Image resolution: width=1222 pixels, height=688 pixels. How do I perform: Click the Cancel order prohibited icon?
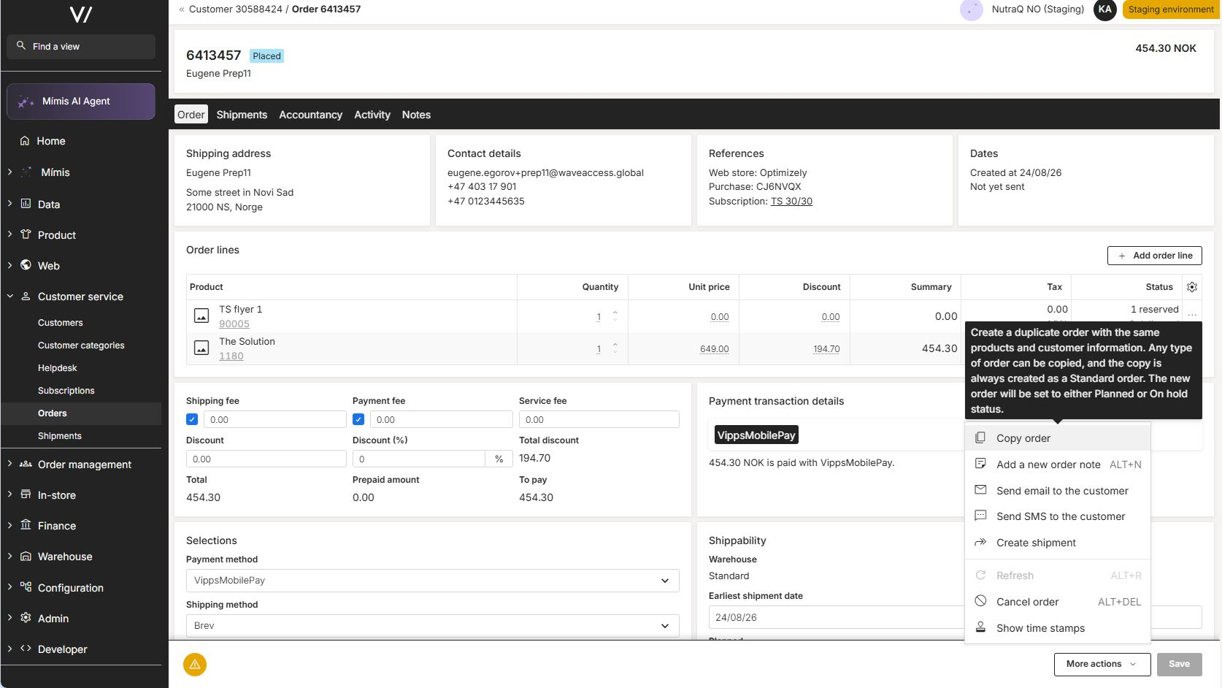pos(980,601)
